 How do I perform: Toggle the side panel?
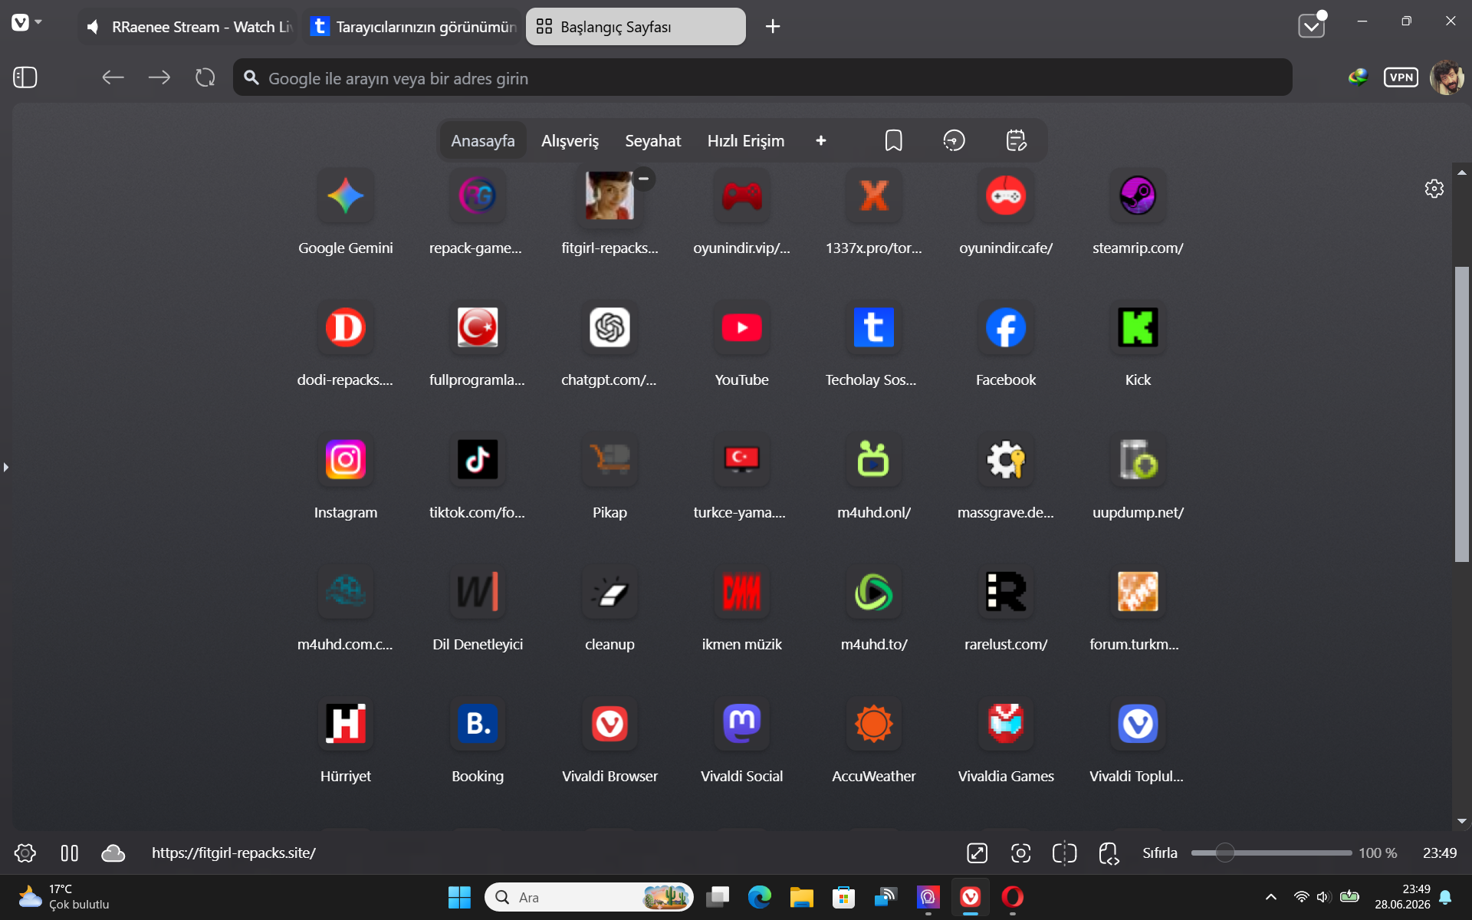click(x=25, y=77)
